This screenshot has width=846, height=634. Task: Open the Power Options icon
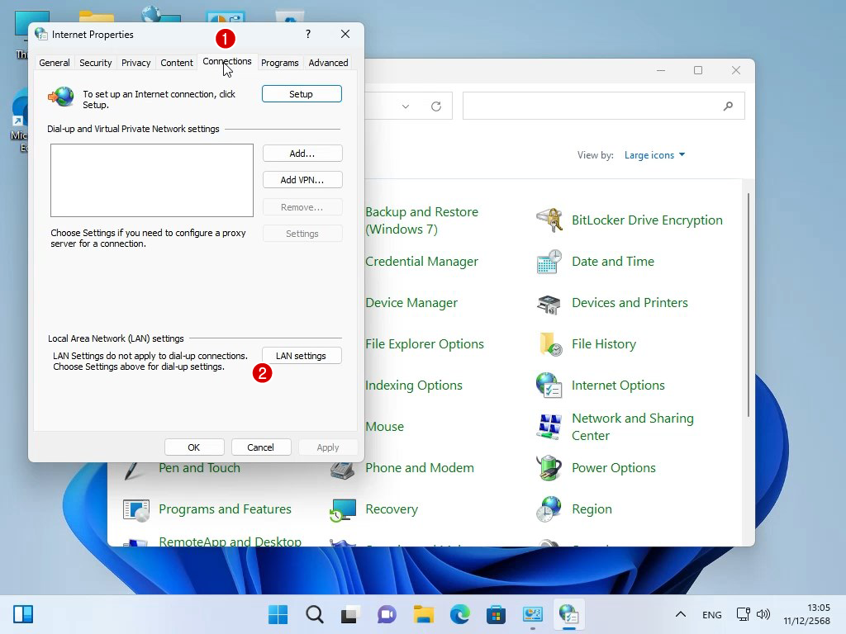point(549,468)
